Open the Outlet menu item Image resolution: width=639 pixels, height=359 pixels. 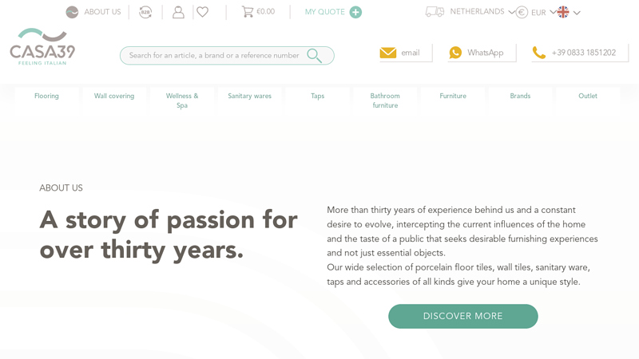tap(588, 96)
